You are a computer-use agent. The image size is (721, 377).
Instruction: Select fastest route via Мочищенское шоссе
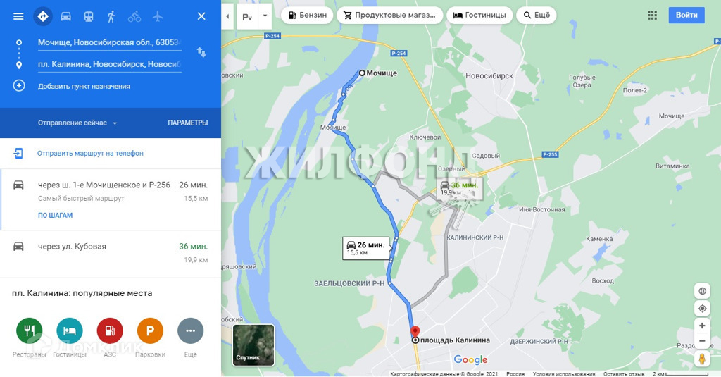click(111, 199)
